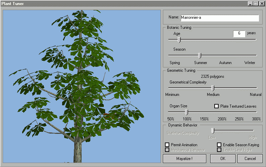
Task: Click the Age years value box
Action: [239, 34]
